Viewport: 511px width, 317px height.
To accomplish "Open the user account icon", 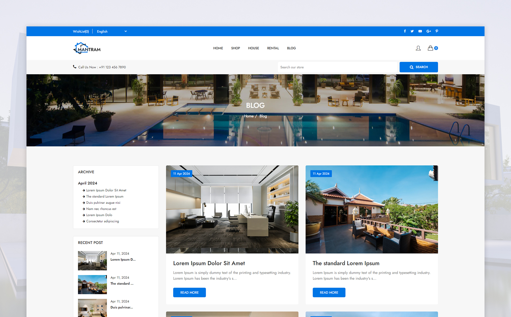I will coord(418,48).
